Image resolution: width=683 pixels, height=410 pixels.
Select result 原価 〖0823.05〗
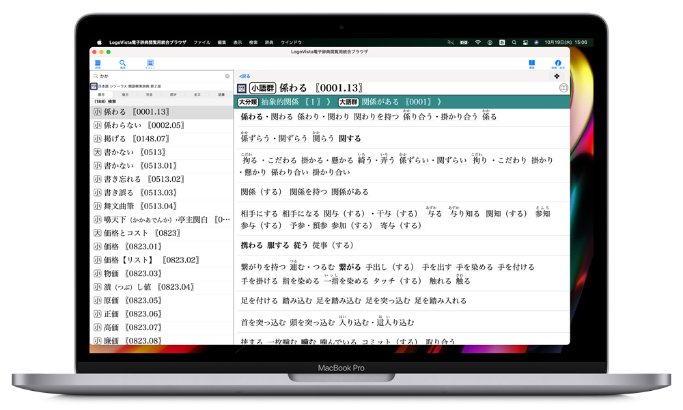click(x=162, y=301)
